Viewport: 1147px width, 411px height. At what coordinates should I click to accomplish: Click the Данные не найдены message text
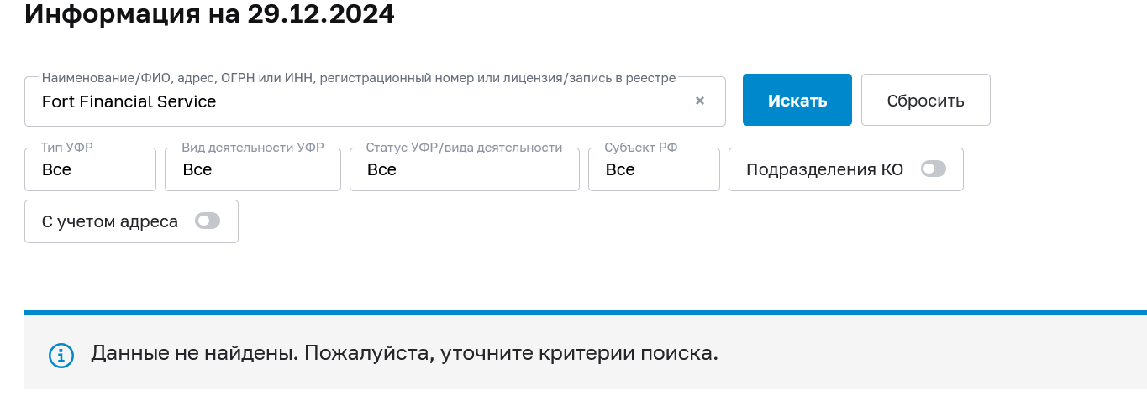[404, 353]
